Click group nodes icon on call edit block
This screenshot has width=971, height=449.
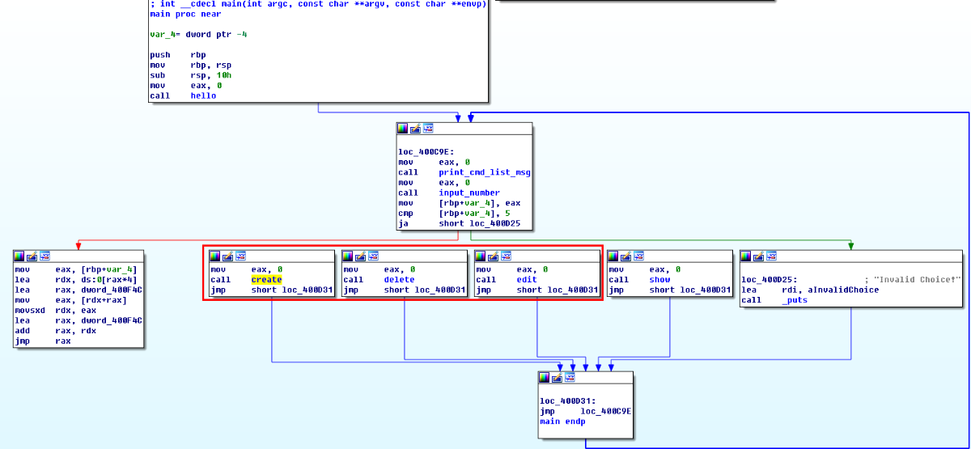coord(507,256)
